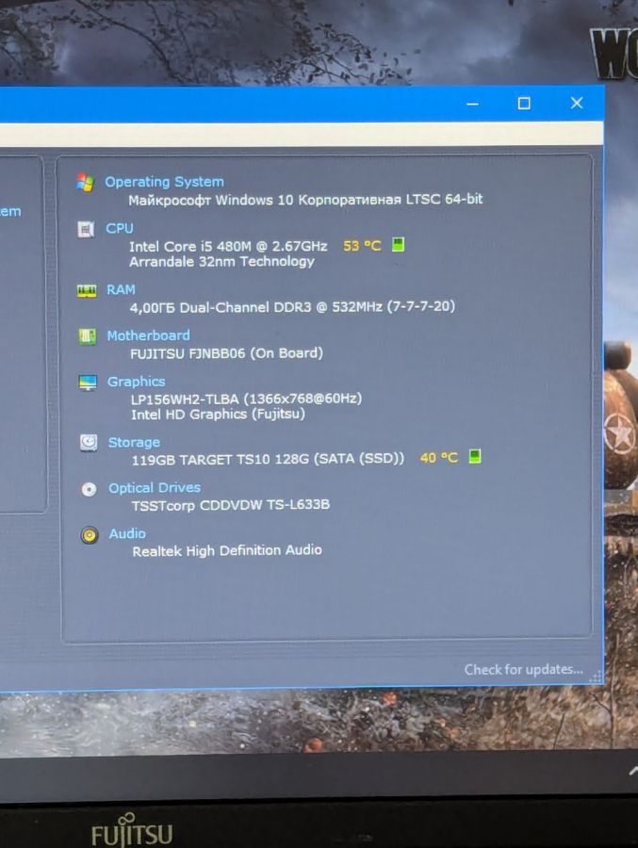The width and height of the screenshot is (638, 848).
Task: Open the Audio section link
Action: point(127,533)
